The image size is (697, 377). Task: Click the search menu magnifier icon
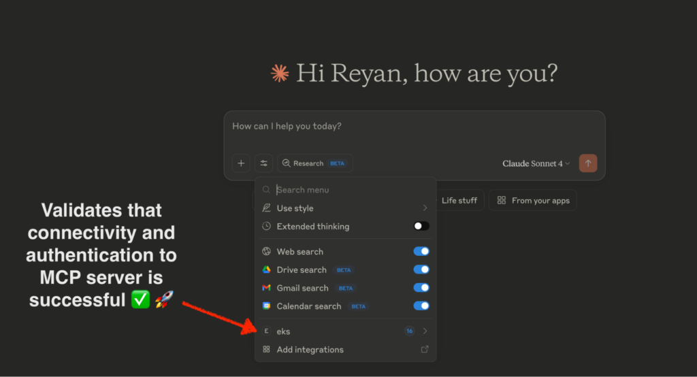click(266, 190)
